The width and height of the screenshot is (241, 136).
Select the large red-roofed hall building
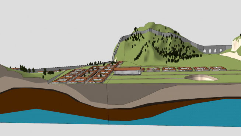click(x=128, y=71)
